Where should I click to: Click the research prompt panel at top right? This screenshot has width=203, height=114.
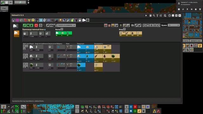coord(189,3)
